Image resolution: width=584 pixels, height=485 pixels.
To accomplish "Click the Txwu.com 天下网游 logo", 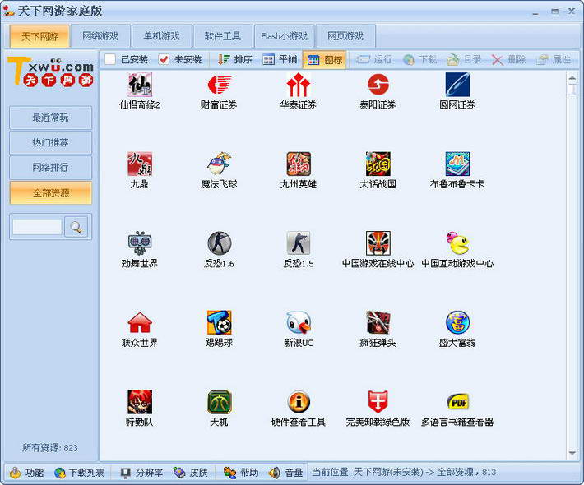I will pyautogui.click(x=51, y=72).
